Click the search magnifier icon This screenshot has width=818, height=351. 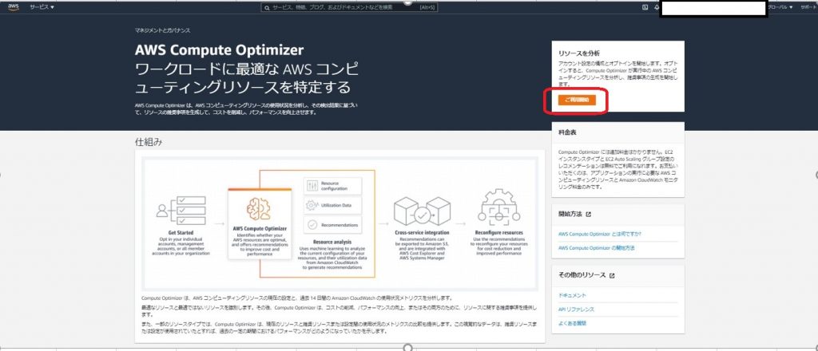click(267, 8)
